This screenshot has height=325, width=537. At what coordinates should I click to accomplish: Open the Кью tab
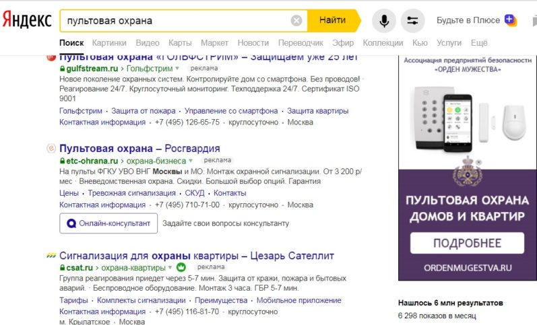(x=420, y=43)
